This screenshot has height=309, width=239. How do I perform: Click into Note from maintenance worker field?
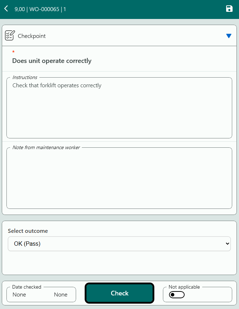(x=119, y=179)
